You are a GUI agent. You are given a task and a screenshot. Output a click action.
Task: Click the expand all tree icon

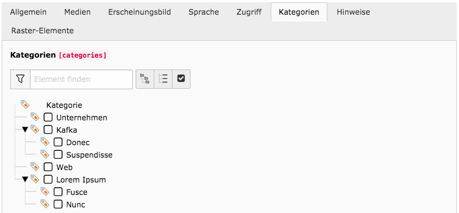145,79
